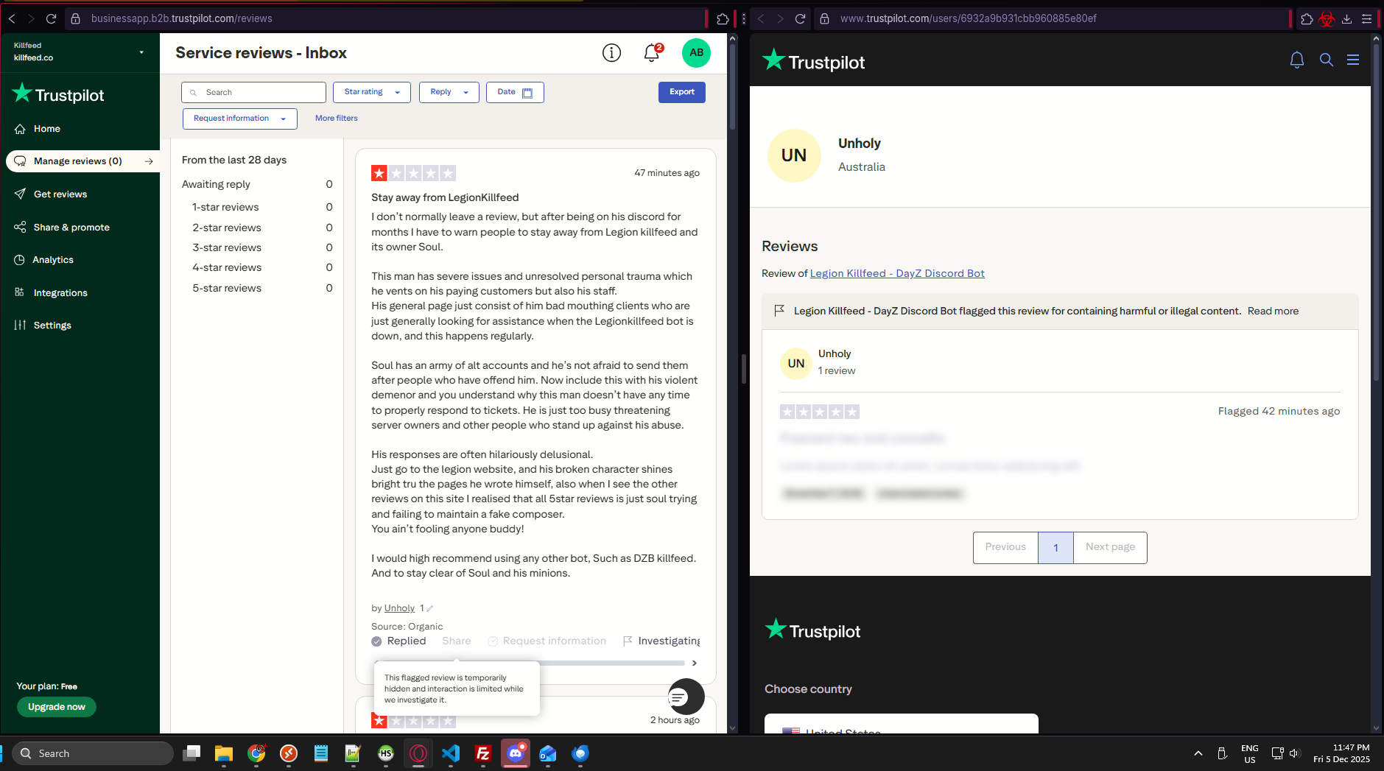Open the Windows taskbar Search box
The image size is (1384, 771).
pyautogui.click(x=93, y=753)
